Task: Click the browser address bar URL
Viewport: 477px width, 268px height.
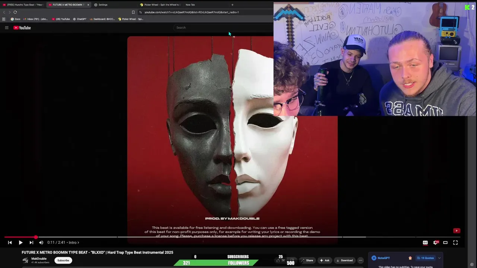Action: [192, 12]
